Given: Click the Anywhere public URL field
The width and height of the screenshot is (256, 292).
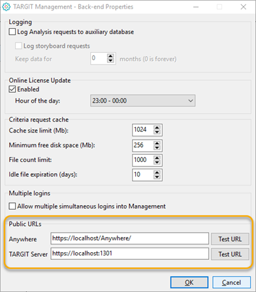Looking at the screenshot, I should point(130,238).
